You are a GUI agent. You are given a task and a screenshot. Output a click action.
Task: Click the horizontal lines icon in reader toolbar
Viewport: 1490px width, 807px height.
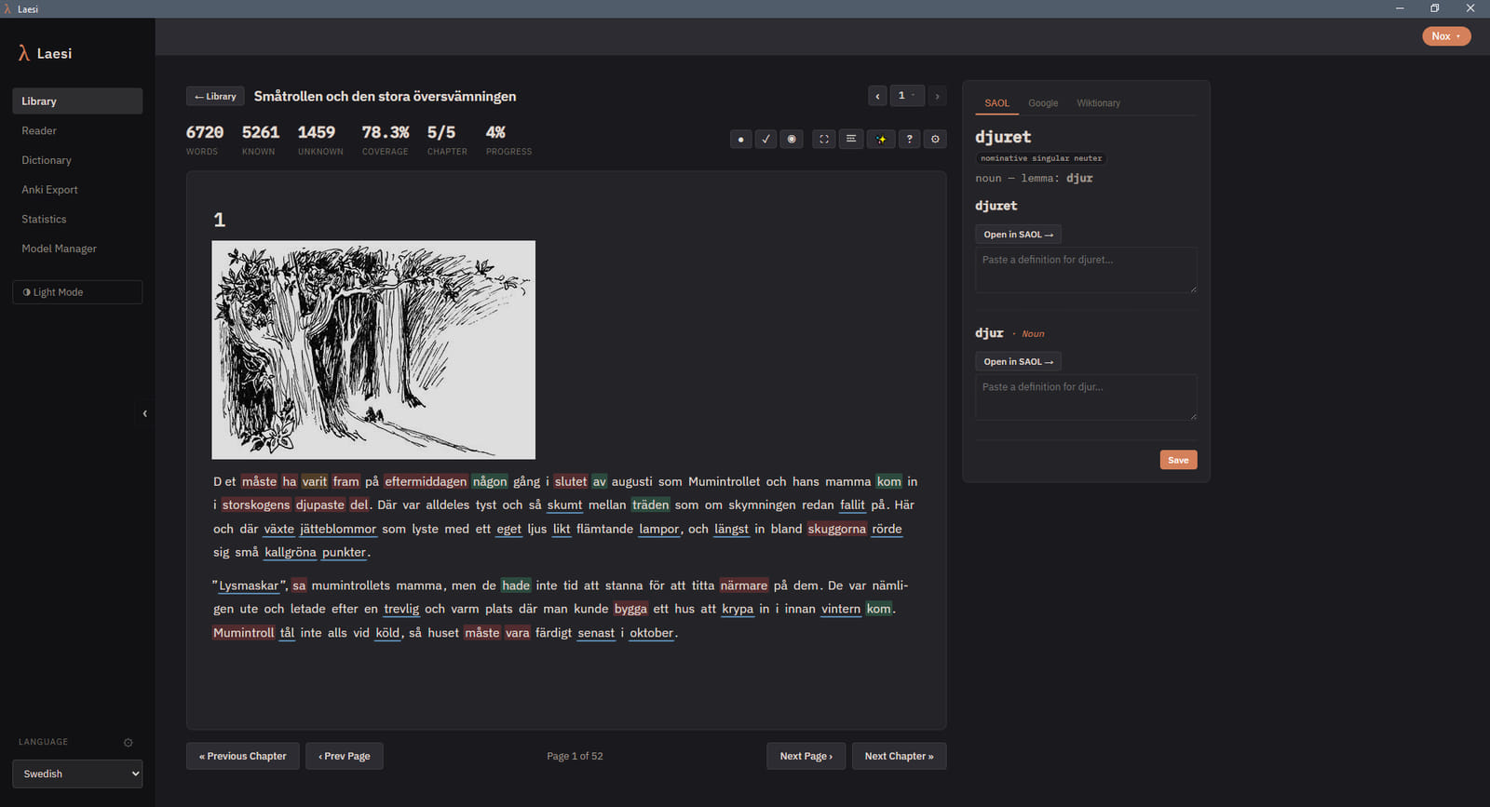[850, 140]
